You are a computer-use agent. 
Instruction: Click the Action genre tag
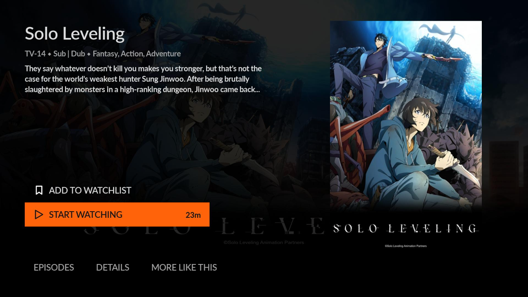(132, 54)
